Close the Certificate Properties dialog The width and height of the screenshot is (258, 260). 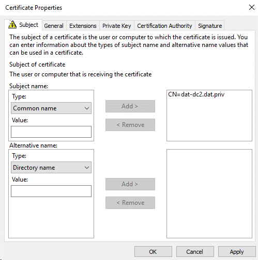click(252, 7)
